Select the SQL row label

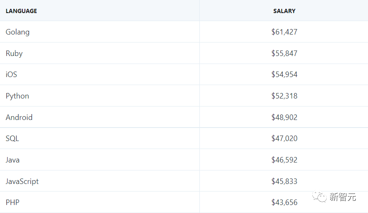point(12,138)
